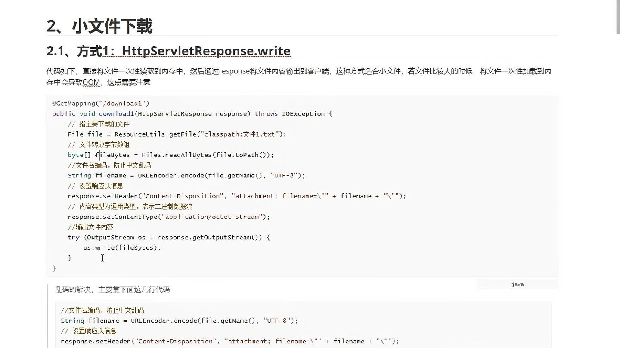Viewport: 620px width, 348px height.
Task: Click the line 'os.write(fileBytes);'
Action: tap(122, 247)
